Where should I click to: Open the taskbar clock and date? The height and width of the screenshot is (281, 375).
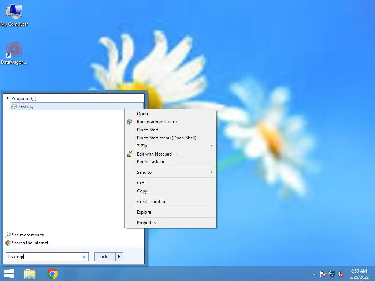coord(359,274)
